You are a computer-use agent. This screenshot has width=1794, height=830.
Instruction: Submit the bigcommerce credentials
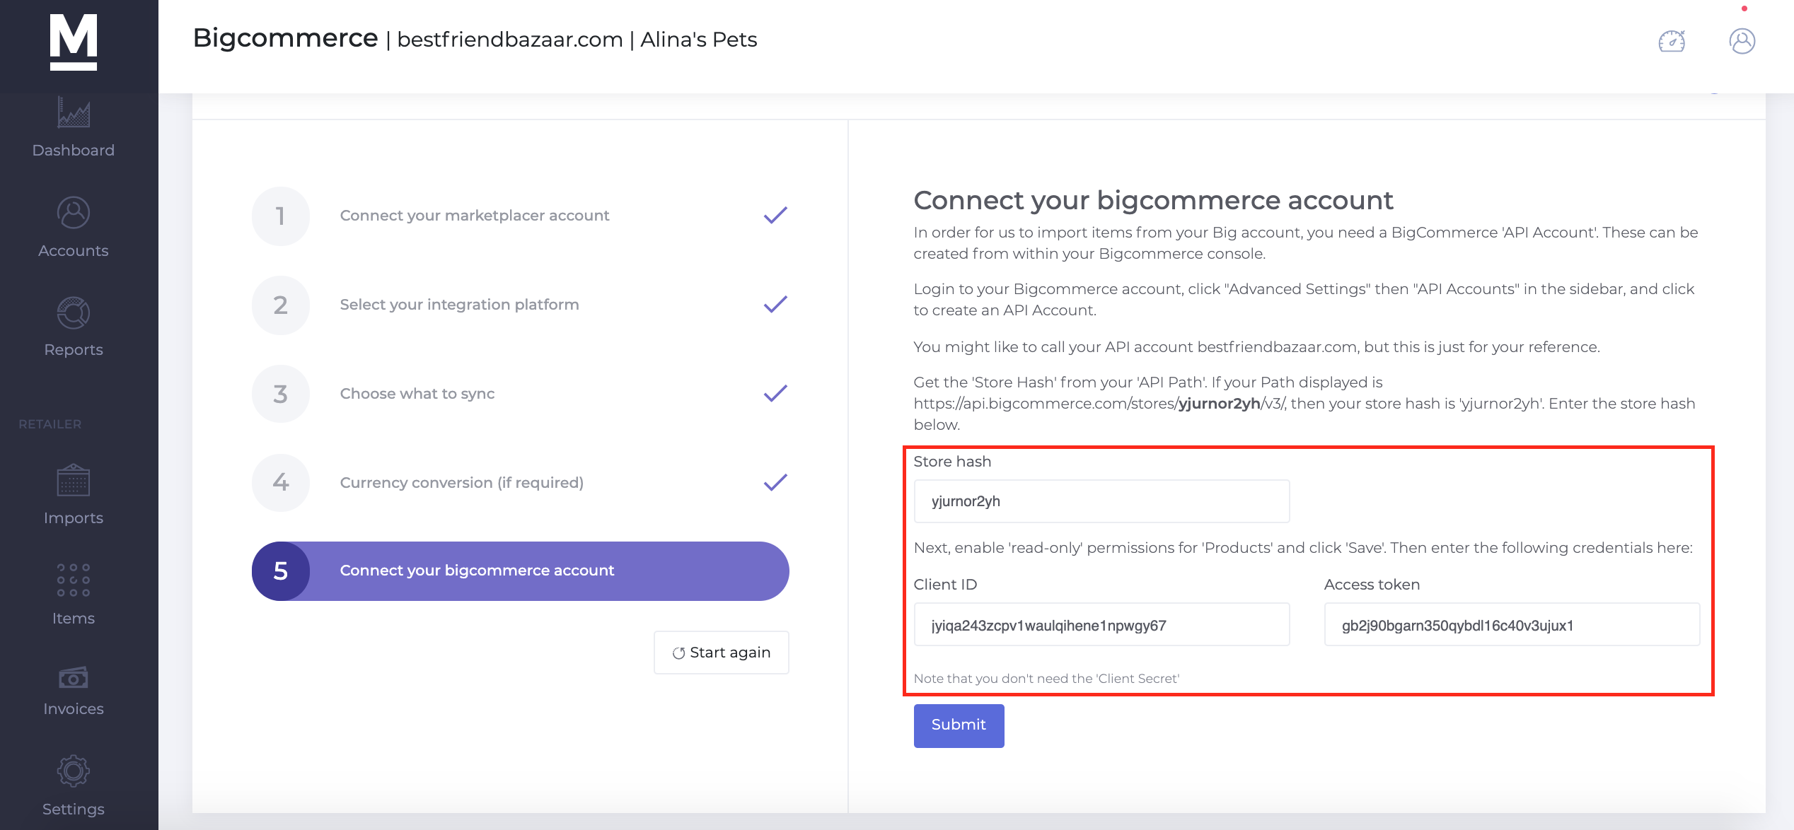click(x=959, y=725)
